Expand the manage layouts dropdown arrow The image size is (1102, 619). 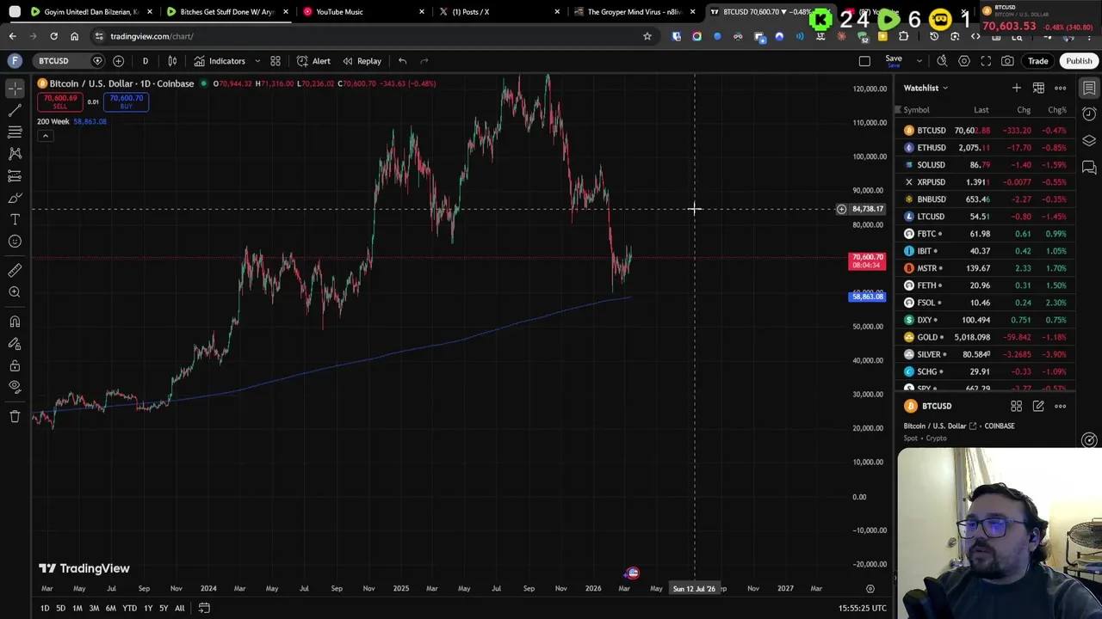(919, 61)
